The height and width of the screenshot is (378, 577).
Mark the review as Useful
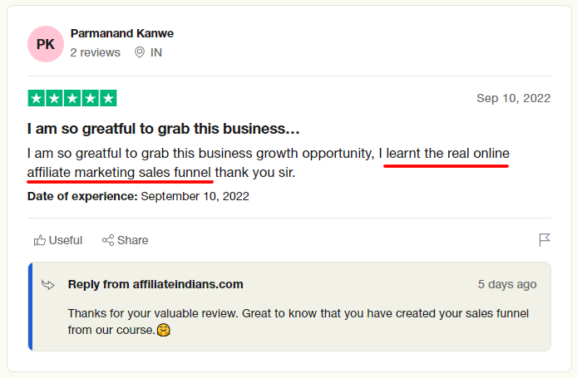point(58,240)
